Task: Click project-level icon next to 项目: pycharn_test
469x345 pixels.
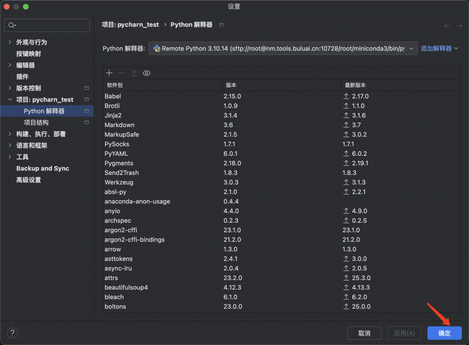Action: click(x=87, y=99)
